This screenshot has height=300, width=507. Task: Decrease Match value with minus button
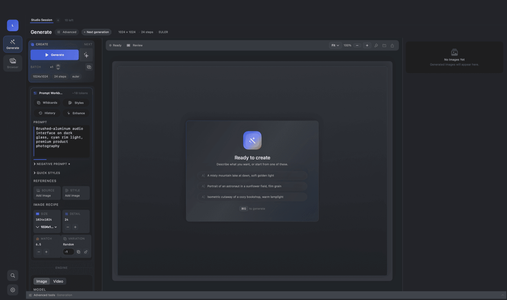tap(39, 252)
